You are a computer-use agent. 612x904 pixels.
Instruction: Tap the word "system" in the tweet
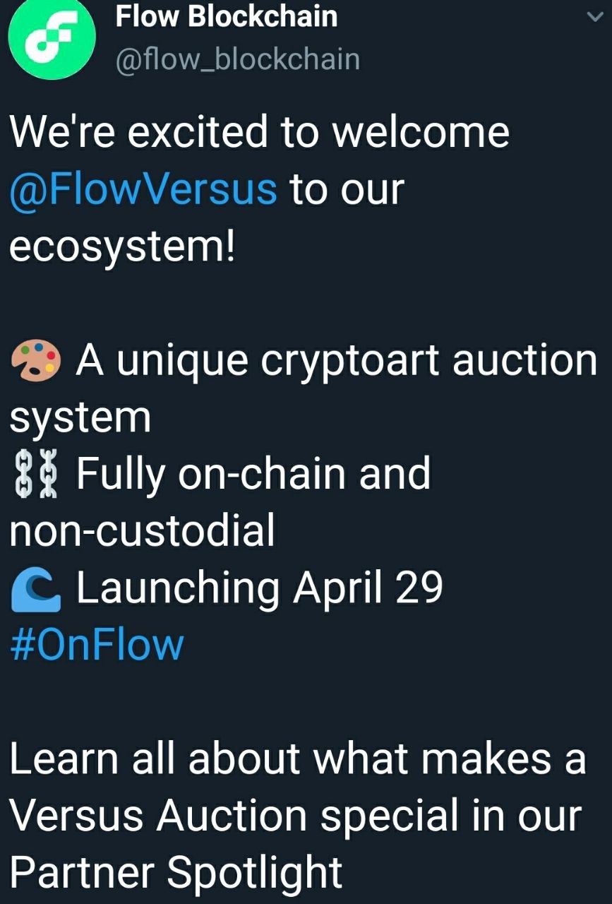80,419
